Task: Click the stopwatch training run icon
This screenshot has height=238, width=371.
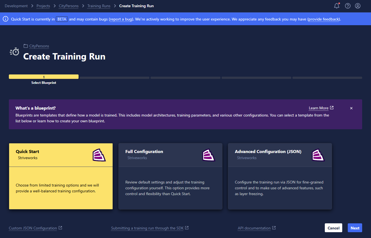Action: (x=14, y=51)
